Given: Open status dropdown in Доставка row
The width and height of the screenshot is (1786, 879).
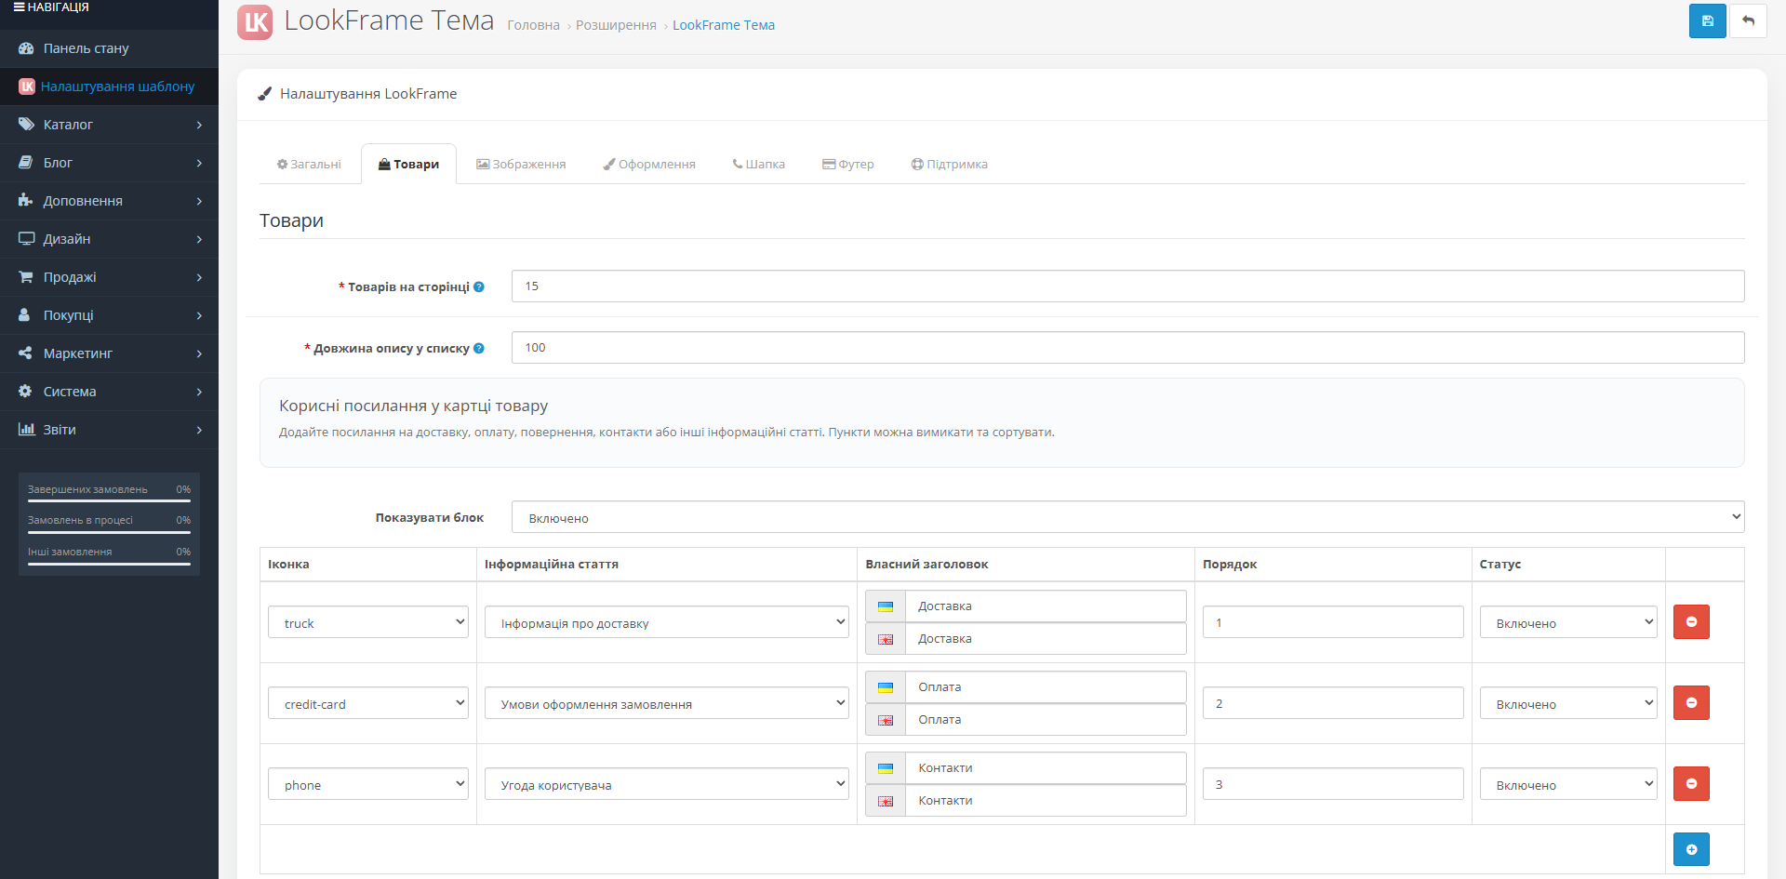Looking at the screenshot, I should 1568,622.
